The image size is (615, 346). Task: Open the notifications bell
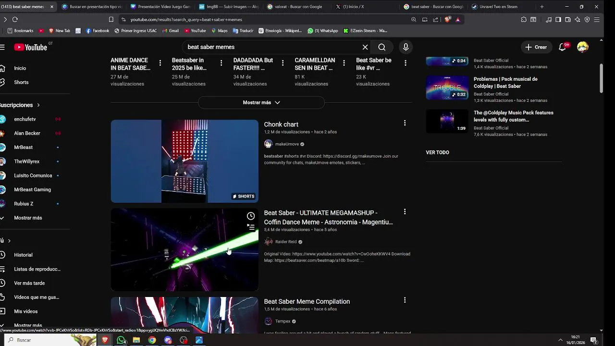click(x=562, y=47)
